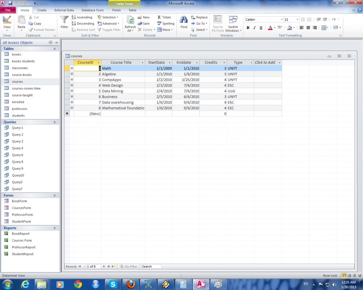Click the Cut scissors command
Viewport: 363px width, 290px height.
[34, 17]
